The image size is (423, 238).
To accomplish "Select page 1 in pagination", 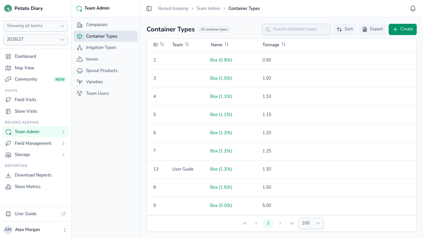I will (x=268, y=223).
